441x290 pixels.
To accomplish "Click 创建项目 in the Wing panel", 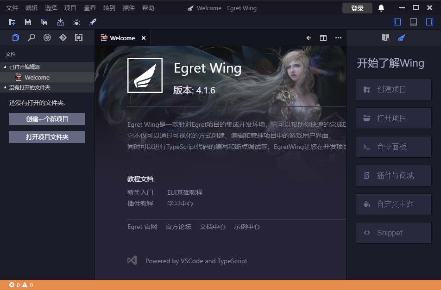I will 393,90.
